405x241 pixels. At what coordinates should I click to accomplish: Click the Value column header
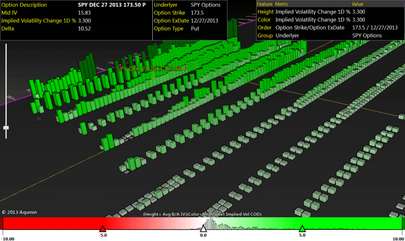pos(357,4)
